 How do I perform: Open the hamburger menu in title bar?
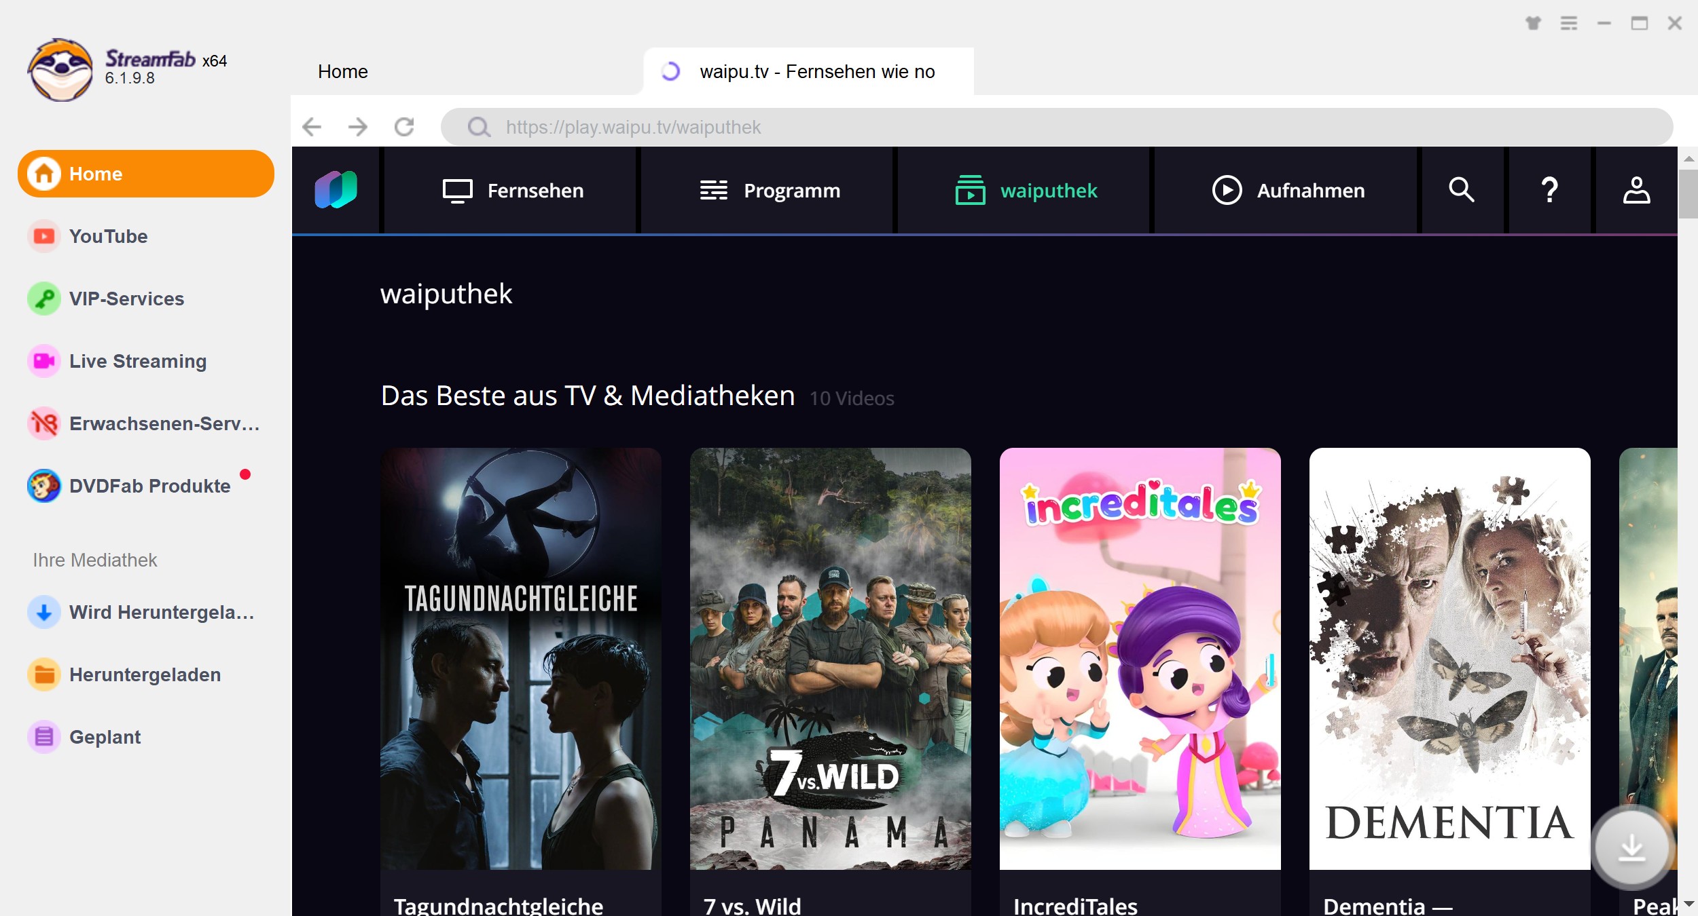click(1569, 23)
